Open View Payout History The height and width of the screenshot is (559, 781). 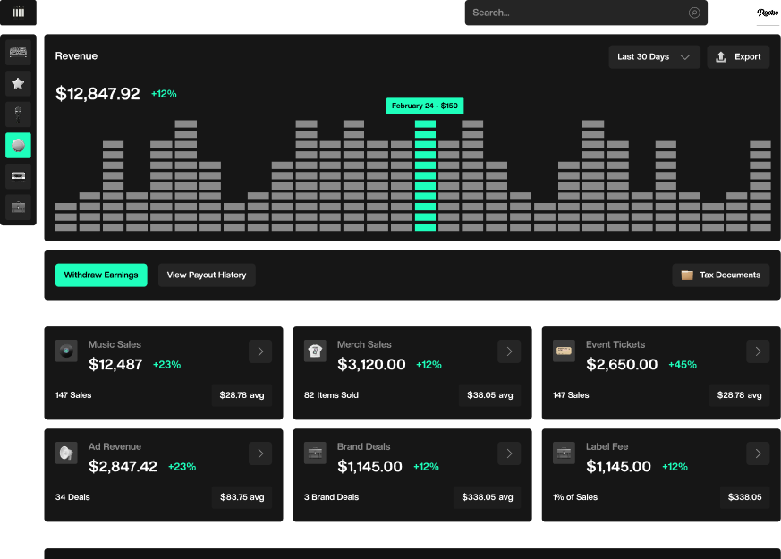click(x=207, y=275)
